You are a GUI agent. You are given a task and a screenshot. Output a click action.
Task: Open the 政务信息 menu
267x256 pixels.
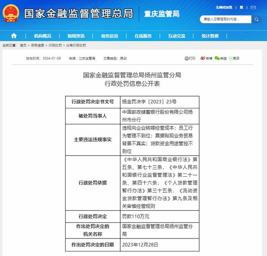tap(109, 36)
